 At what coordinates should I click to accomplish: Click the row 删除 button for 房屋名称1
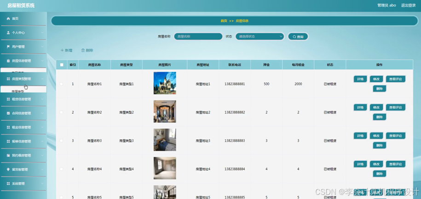point(380,89)
